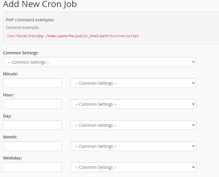Select the Day text input field
The image size is (219, 177).
[32, 125]
